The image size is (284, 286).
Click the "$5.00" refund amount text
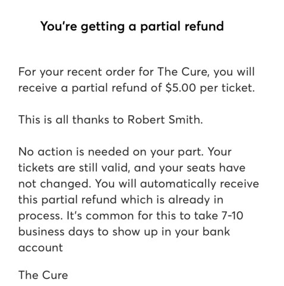click(181, 88)
